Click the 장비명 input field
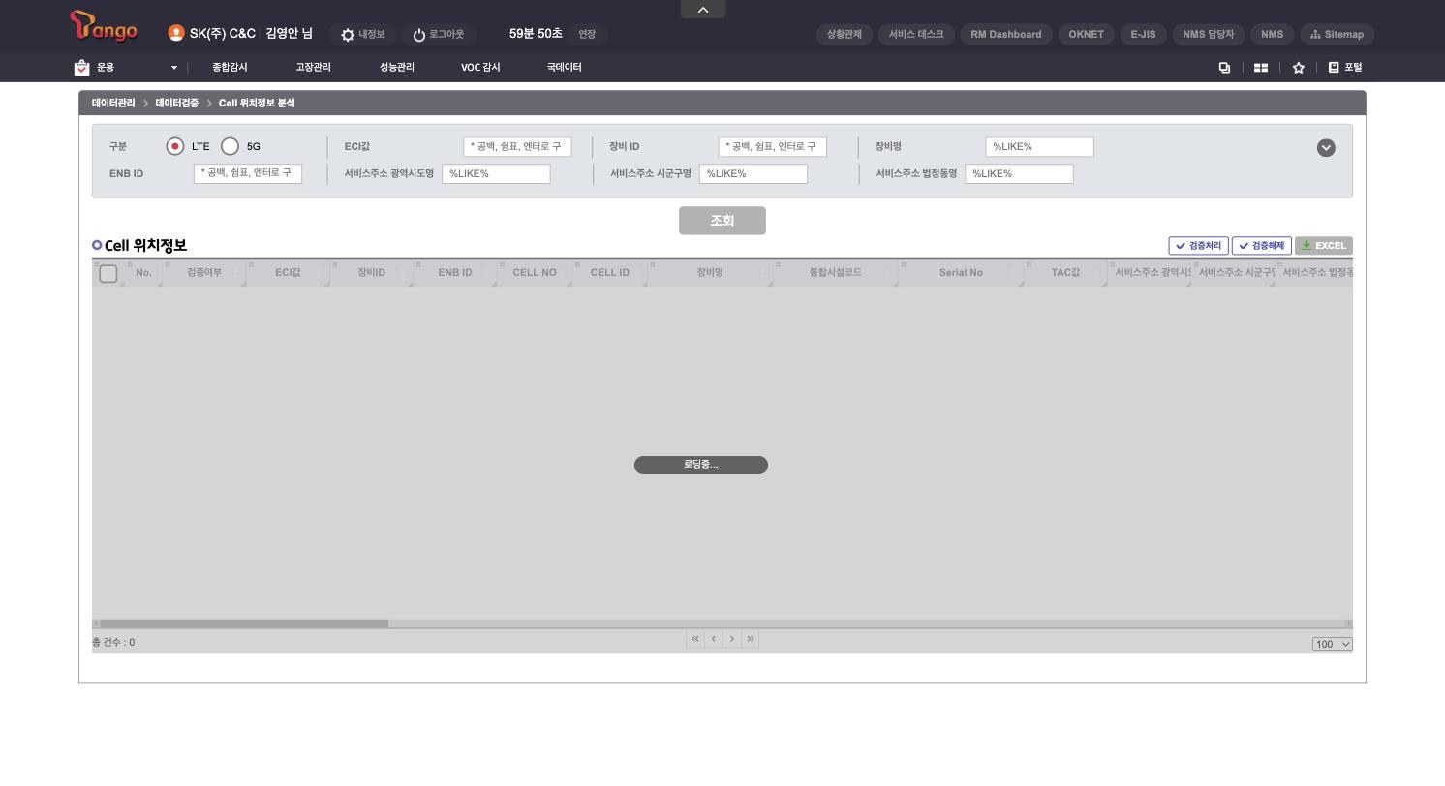Screen dimensions: 1445x786 click(1039, 147)
